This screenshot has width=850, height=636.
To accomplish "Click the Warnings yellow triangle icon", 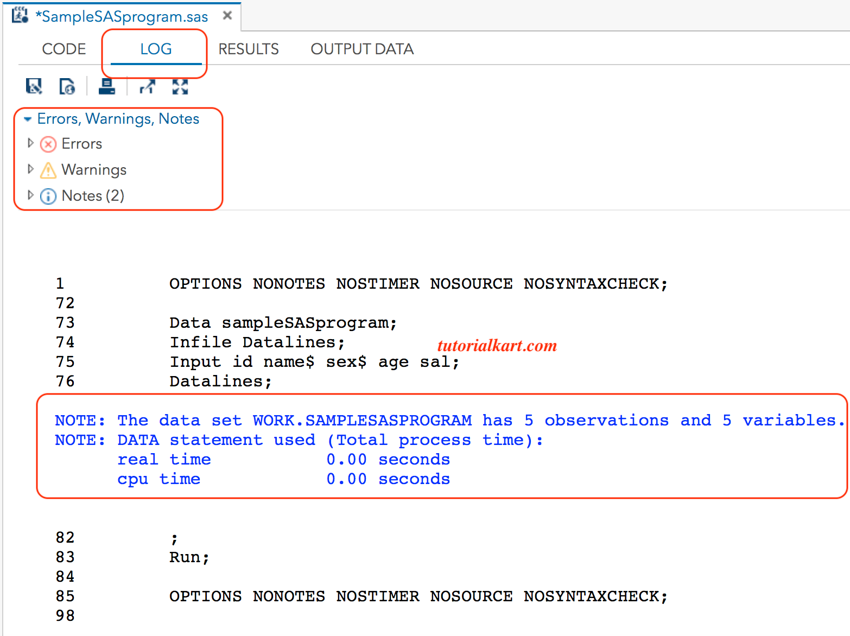I will coord(48,169).
